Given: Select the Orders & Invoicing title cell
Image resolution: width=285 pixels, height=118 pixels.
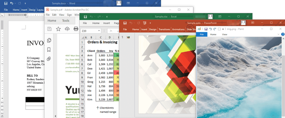Looking at the screenshot, I should pyautogui.click(x=102, y=42).
